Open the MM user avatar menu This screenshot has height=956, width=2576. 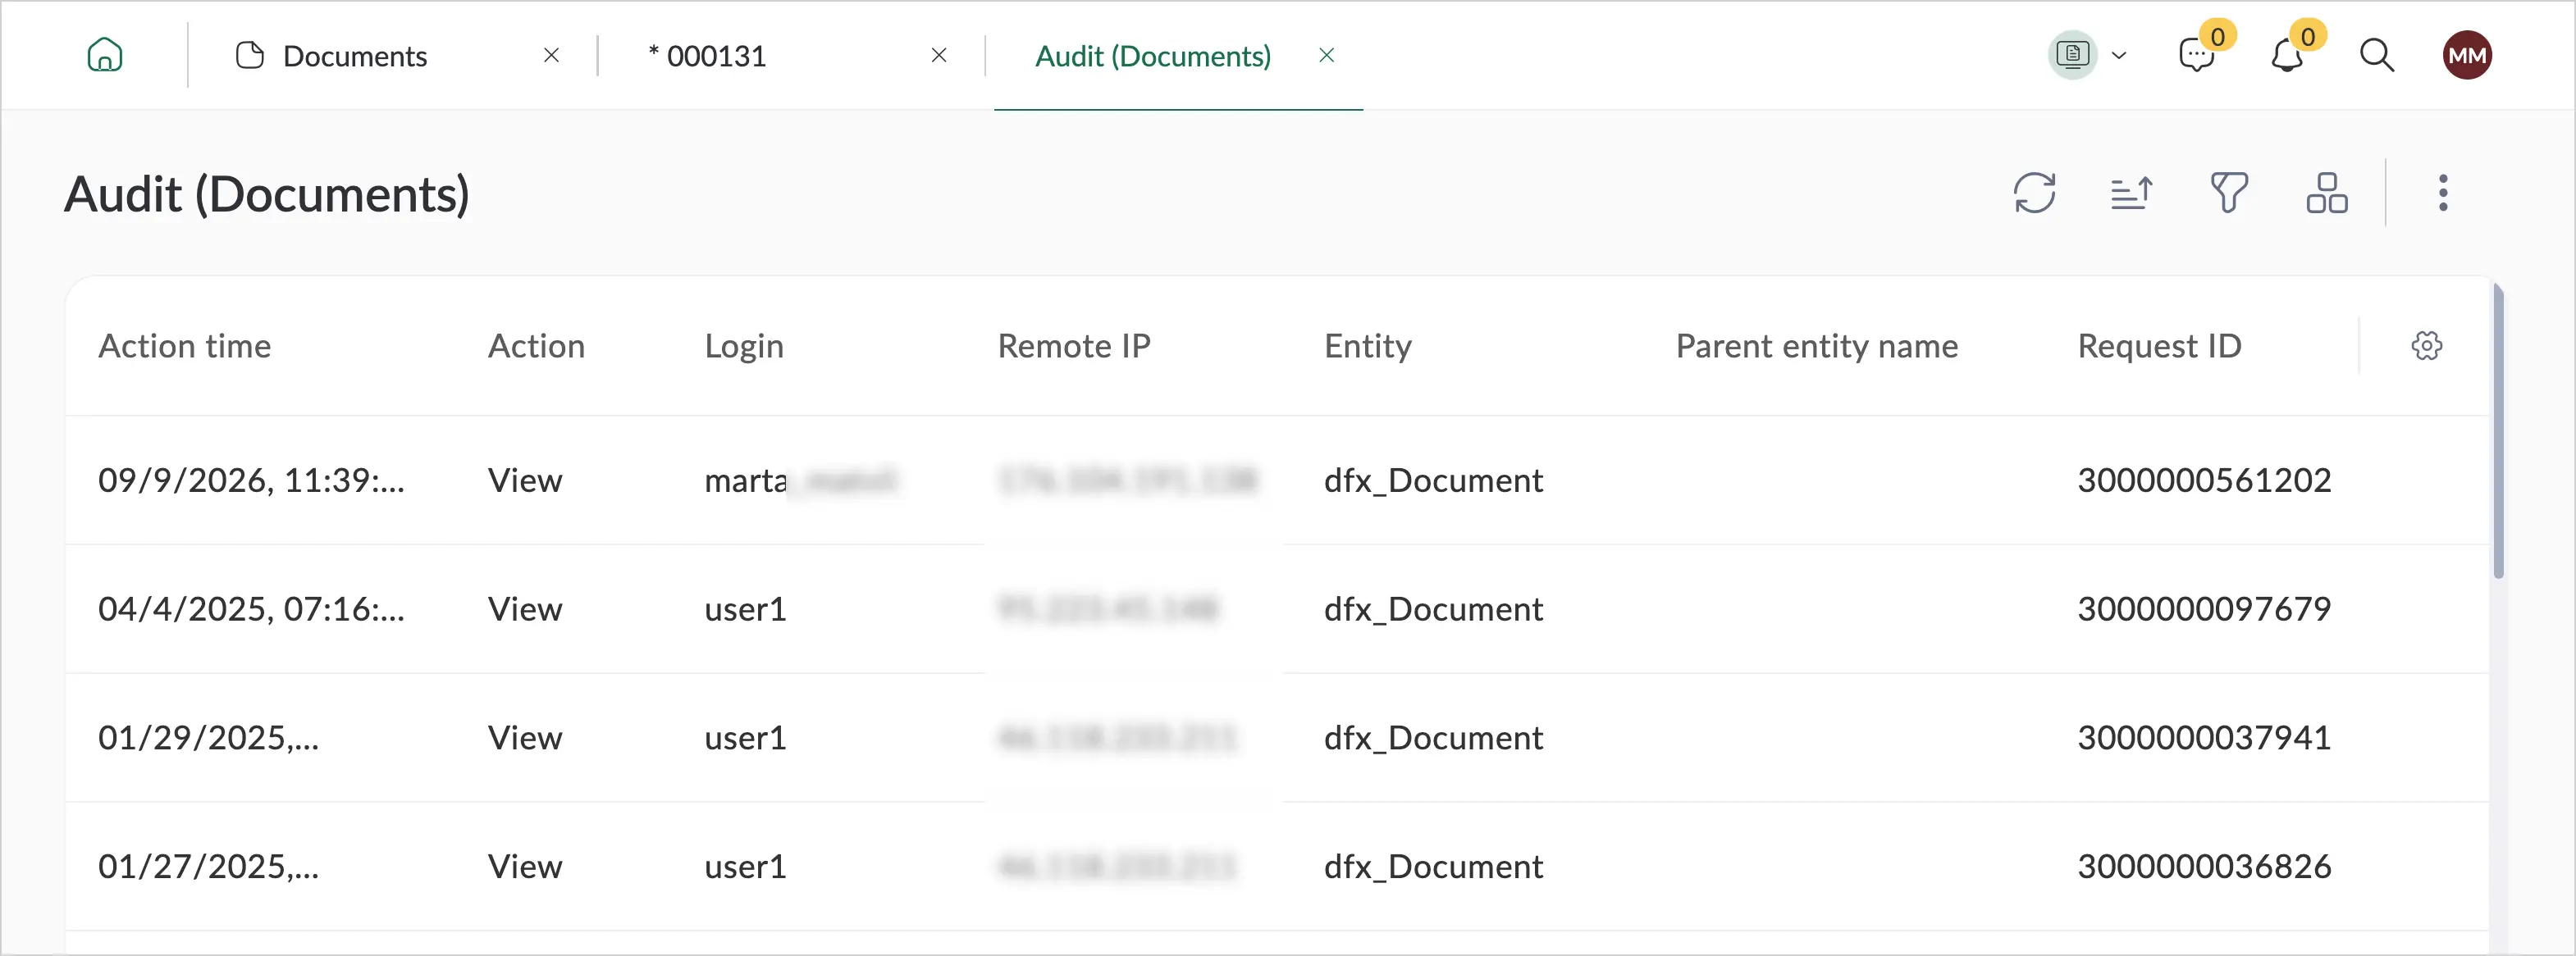(2467, 55)
